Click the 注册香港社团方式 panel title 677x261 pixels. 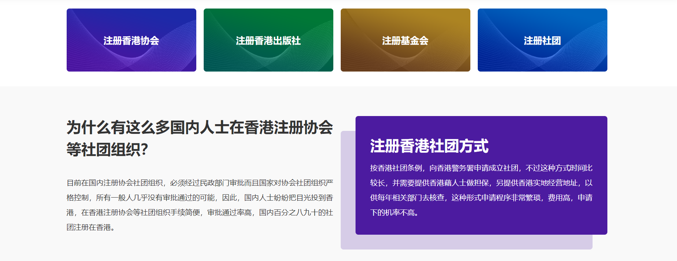[429, 146]
